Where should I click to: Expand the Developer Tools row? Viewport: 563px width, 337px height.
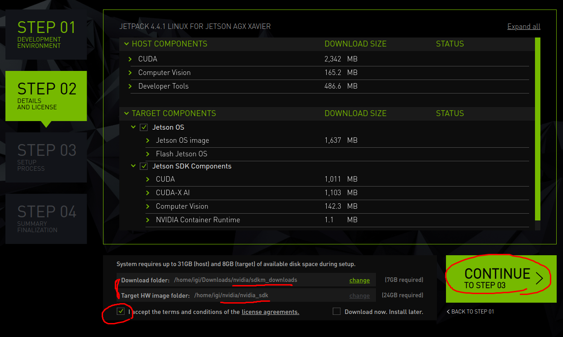click(x=130, y=86)
